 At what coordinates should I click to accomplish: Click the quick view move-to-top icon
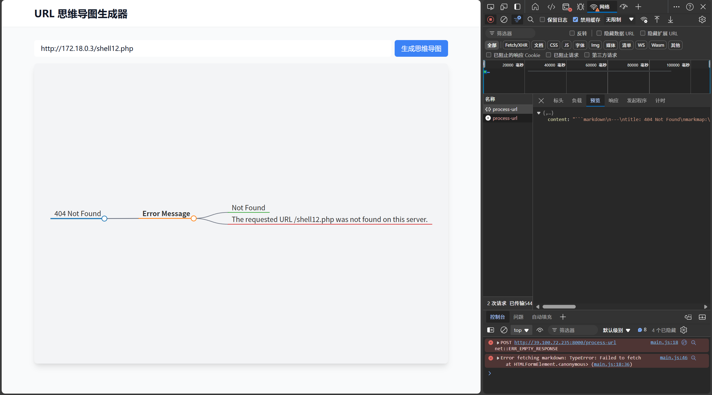[688, 317]
